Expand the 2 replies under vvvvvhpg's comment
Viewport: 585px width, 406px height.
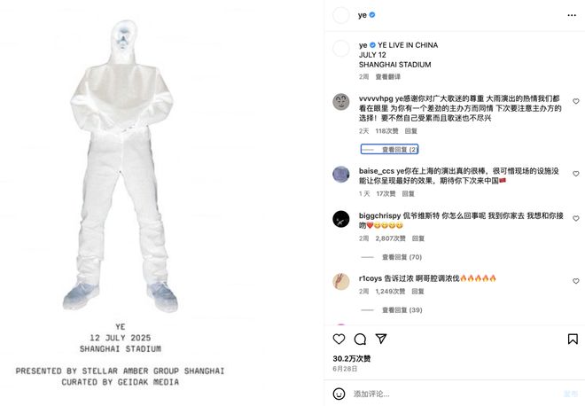click(x=389, y=149)
